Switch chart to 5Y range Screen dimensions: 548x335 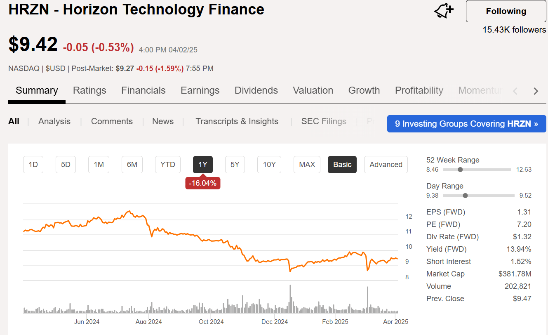(235, 164)
